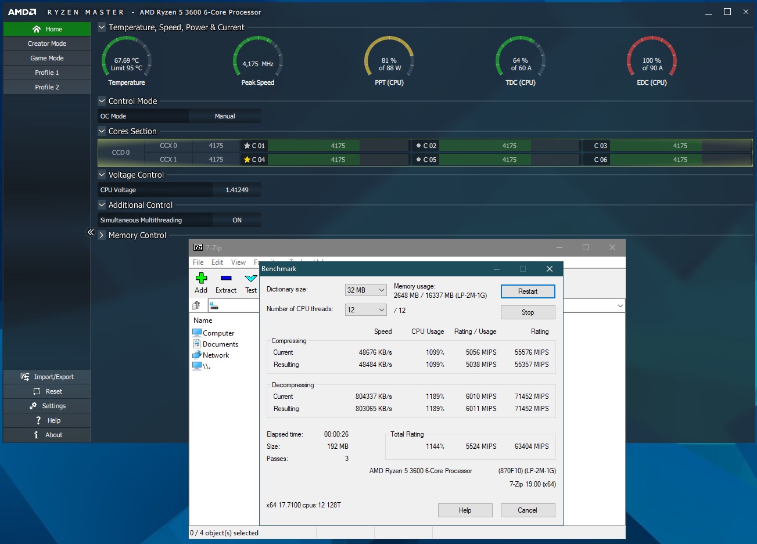Viewport: 757px width, 544px height.
Task: Open the View menu in 7-Zip
Action: click(238, 262)
